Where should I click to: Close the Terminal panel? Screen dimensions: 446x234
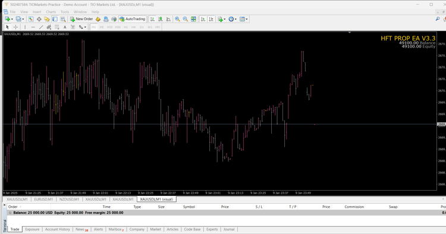tap(5, 205)
